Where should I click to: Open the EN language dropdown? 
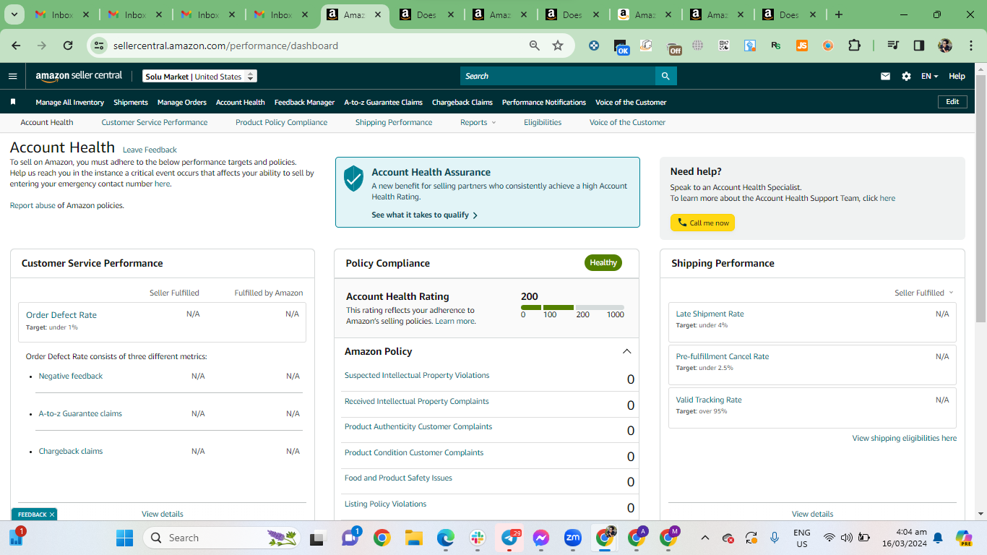click(x=929, y=76)
